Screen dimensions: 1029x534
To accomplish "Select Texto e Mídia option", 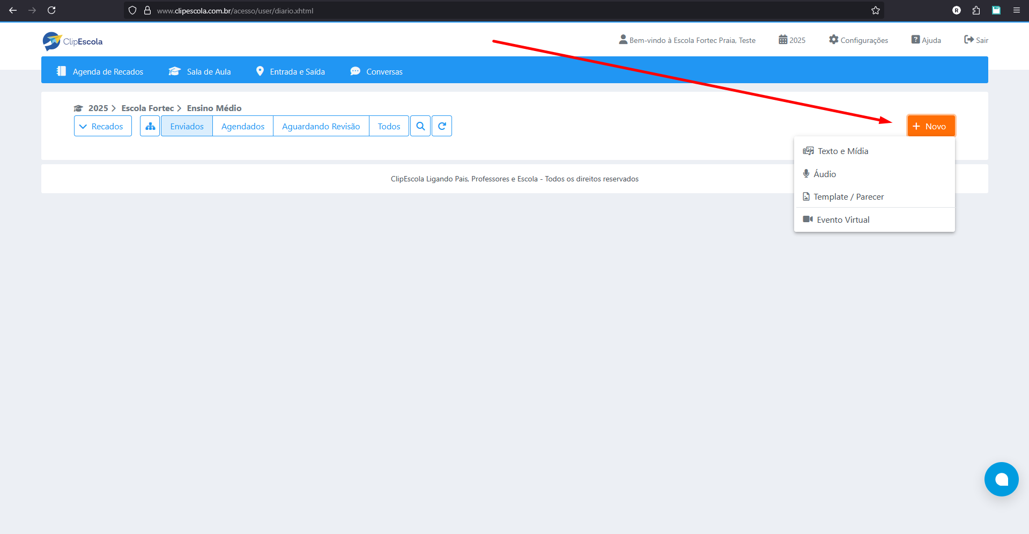I will [842, 151].
